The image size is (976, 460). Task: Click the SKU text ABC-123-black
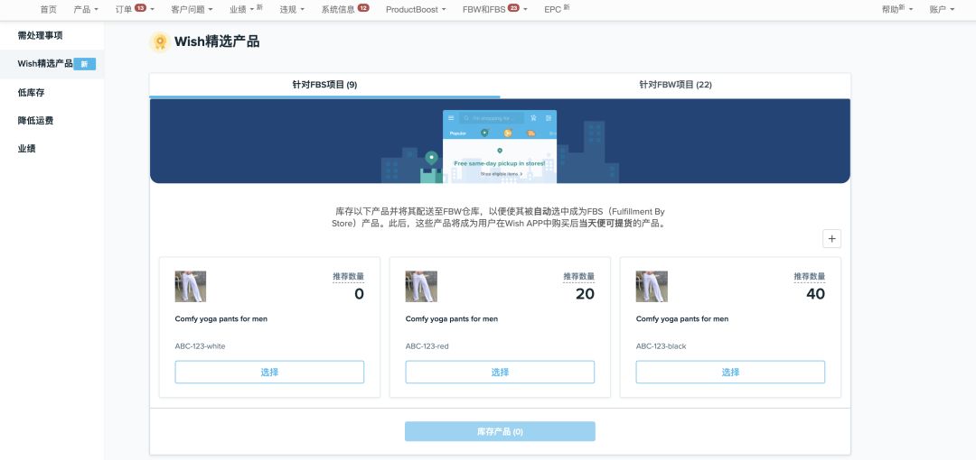[661, 346]
